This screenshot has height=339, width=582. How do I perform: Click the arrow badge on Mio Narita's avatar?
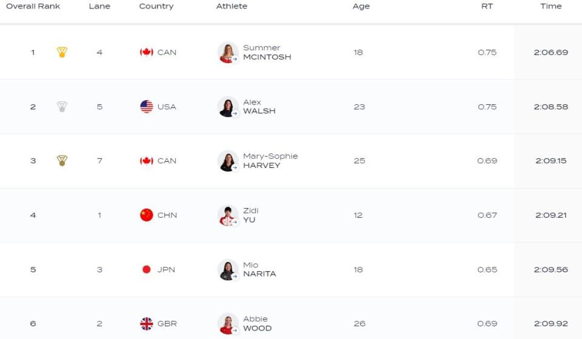point(235,277)
